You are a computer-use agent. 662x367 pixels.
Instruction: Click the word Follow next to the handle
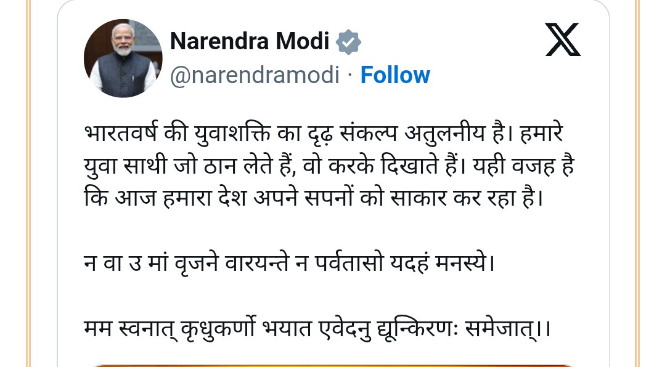pos(395,75)
